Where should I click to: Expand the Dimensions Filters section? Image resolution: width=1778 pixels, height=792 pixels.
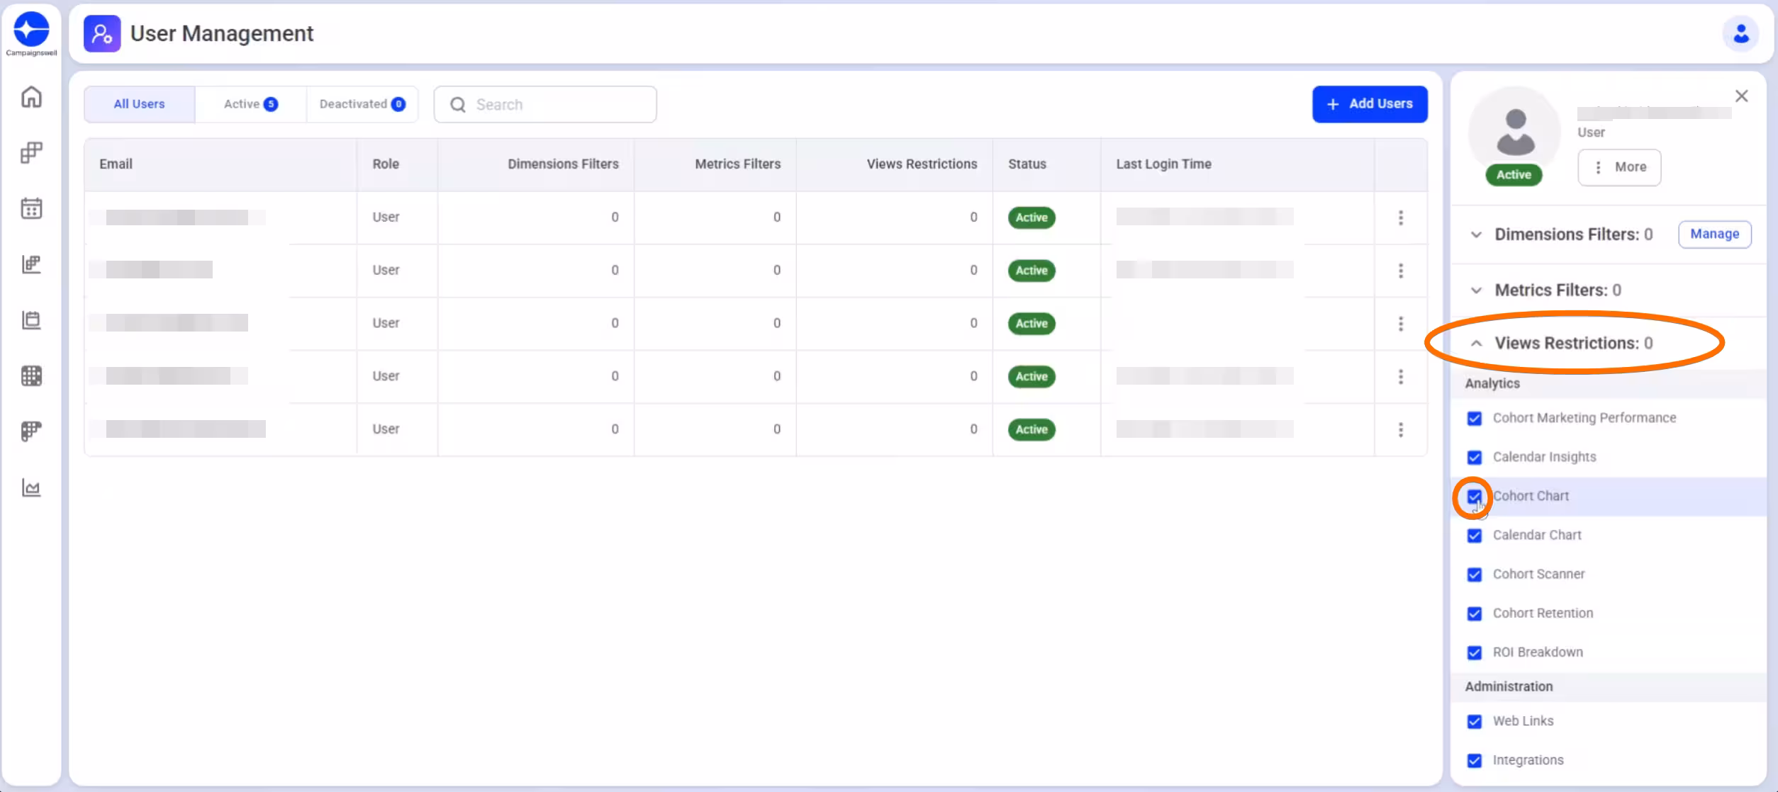pyautogui.click(x=1476, y=234)
